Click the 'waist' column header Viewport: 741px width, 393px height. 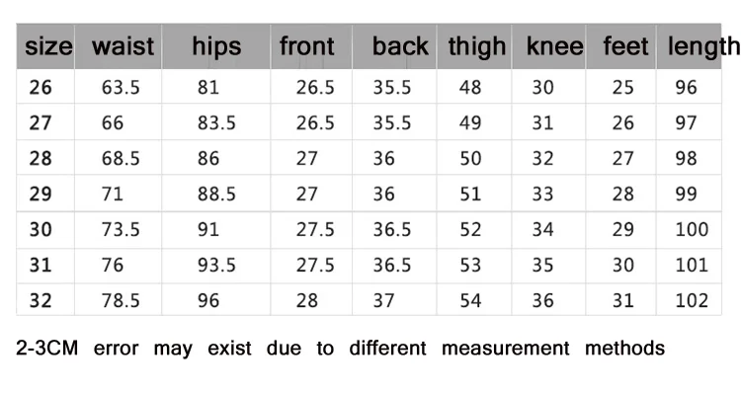click(x=123, y=46)
